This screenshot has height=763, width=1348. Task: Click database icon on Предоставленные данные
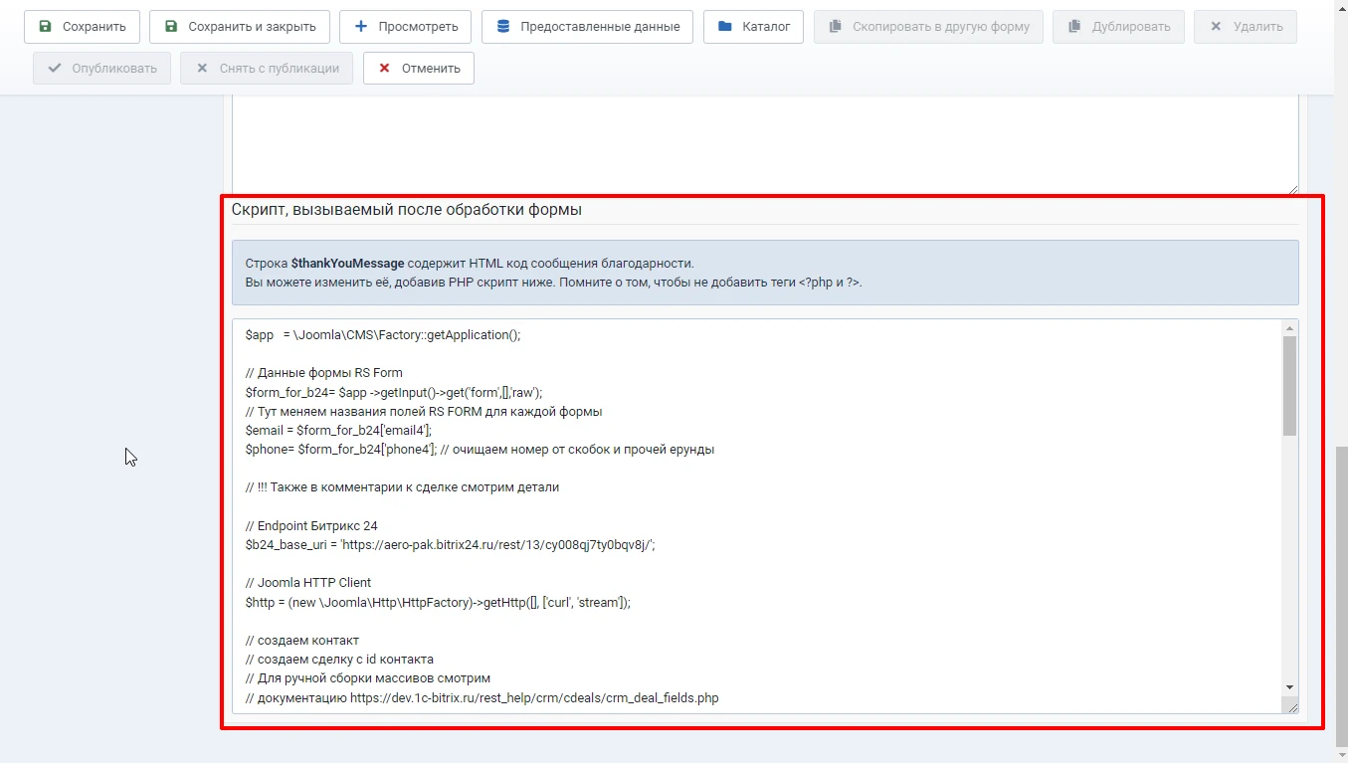point(503,27)
